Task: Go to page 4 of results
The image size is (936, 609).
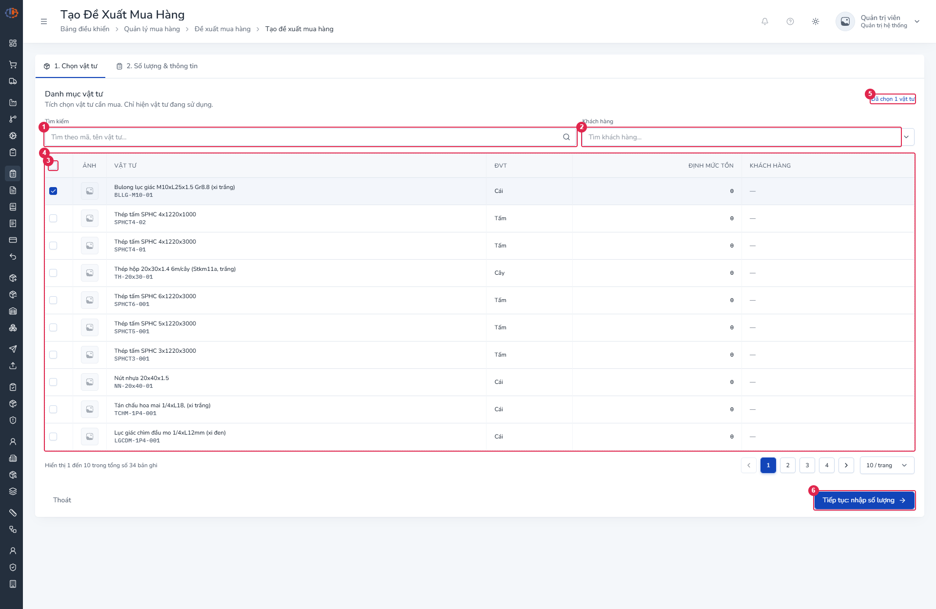Action: (827, 465)
